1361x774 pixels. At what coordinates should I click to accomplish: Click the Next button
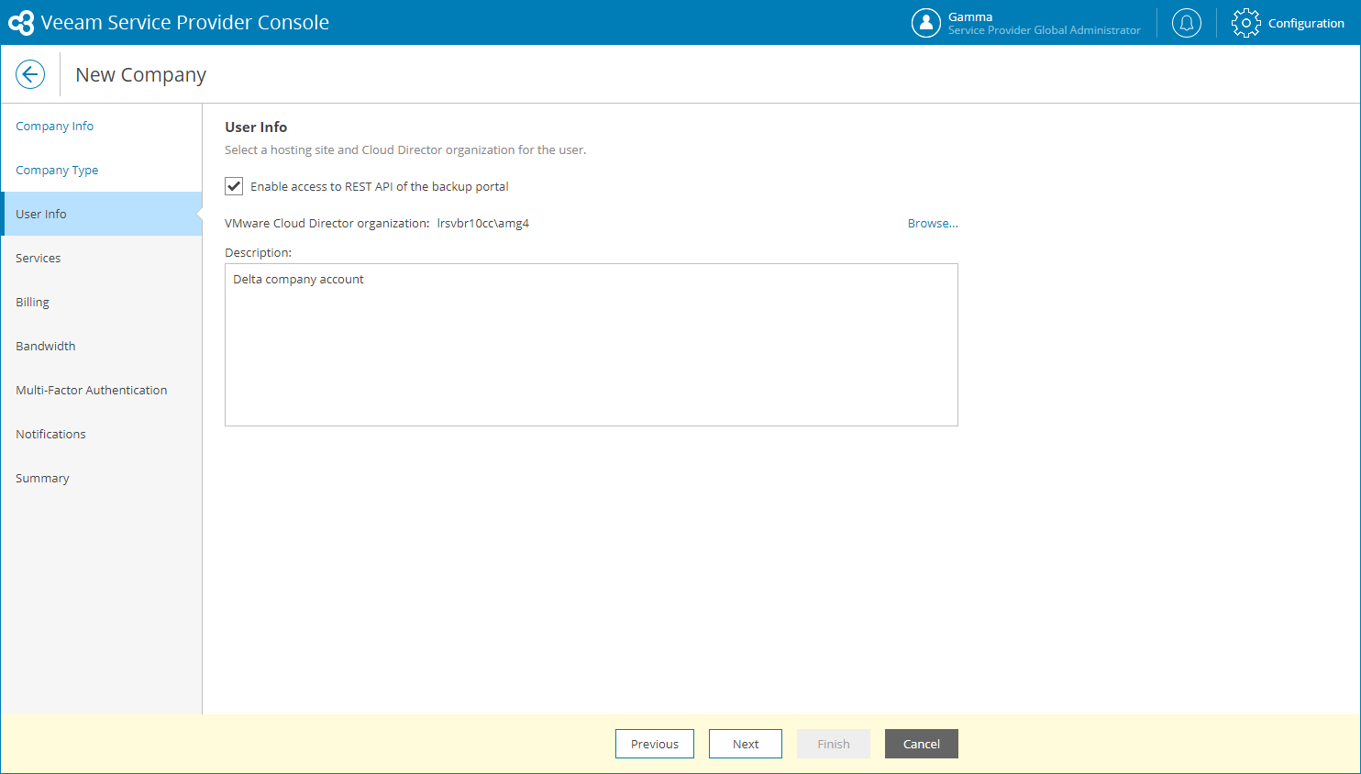[746, 744]
